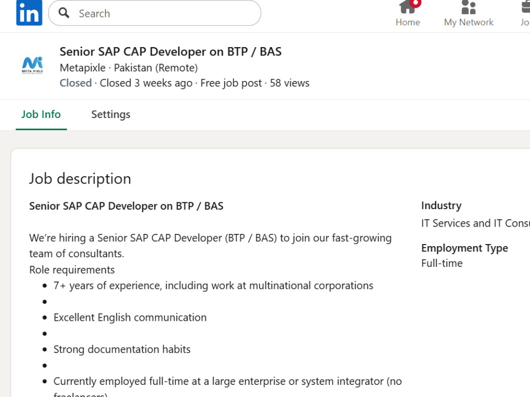Click the search magnifier icon

pyautogui.click(x=64, y=13)
